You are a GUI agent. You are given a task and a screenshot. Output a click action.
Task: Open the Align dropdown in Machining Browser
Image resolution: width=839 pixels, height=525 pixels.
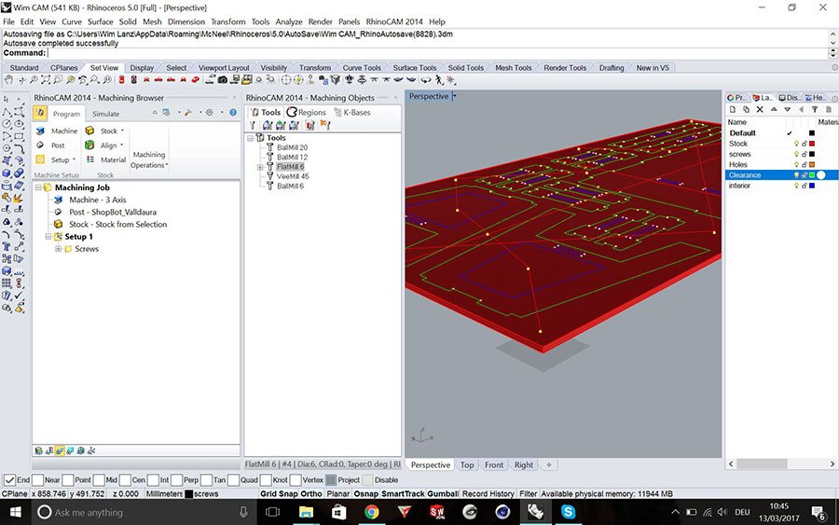pyautogui.click(x=122, y=145)
